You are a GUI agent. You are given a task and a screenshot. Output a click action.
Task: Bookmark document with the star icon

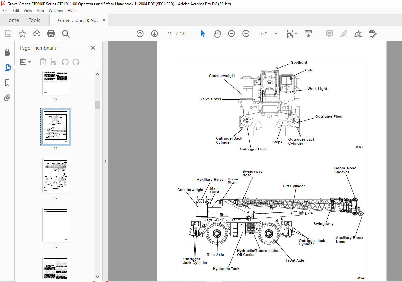[x=22, y=34]
